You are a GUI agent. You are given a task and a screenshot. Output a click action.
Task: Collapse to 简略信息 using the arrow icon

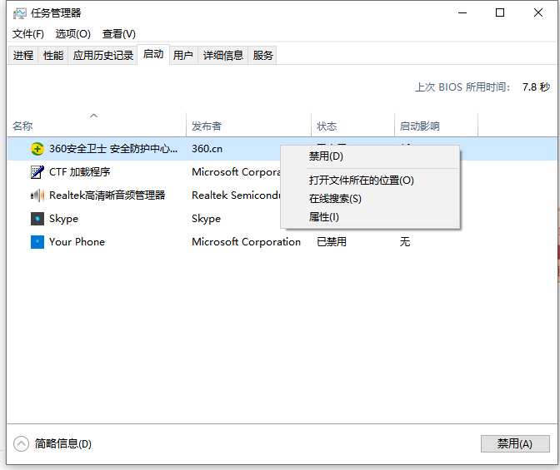tap(22, 443)
